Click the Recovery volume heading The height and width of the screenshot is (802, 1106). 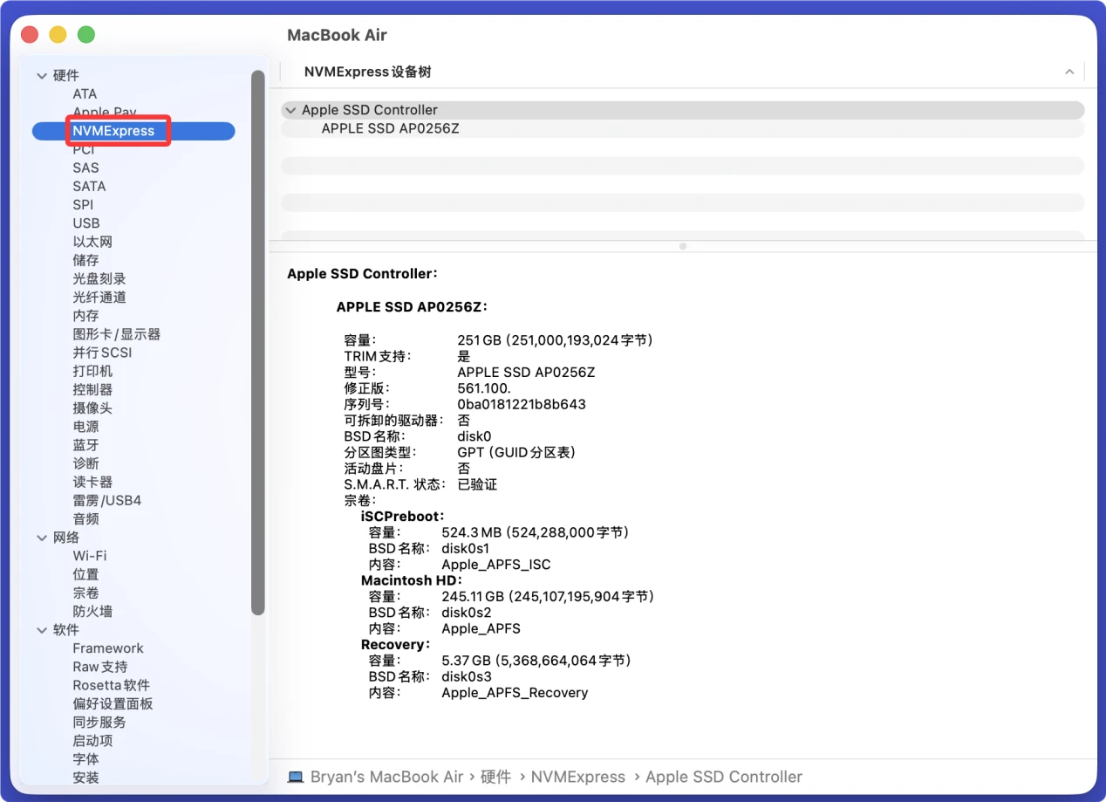pyautogui.click(x=396, y=645)
